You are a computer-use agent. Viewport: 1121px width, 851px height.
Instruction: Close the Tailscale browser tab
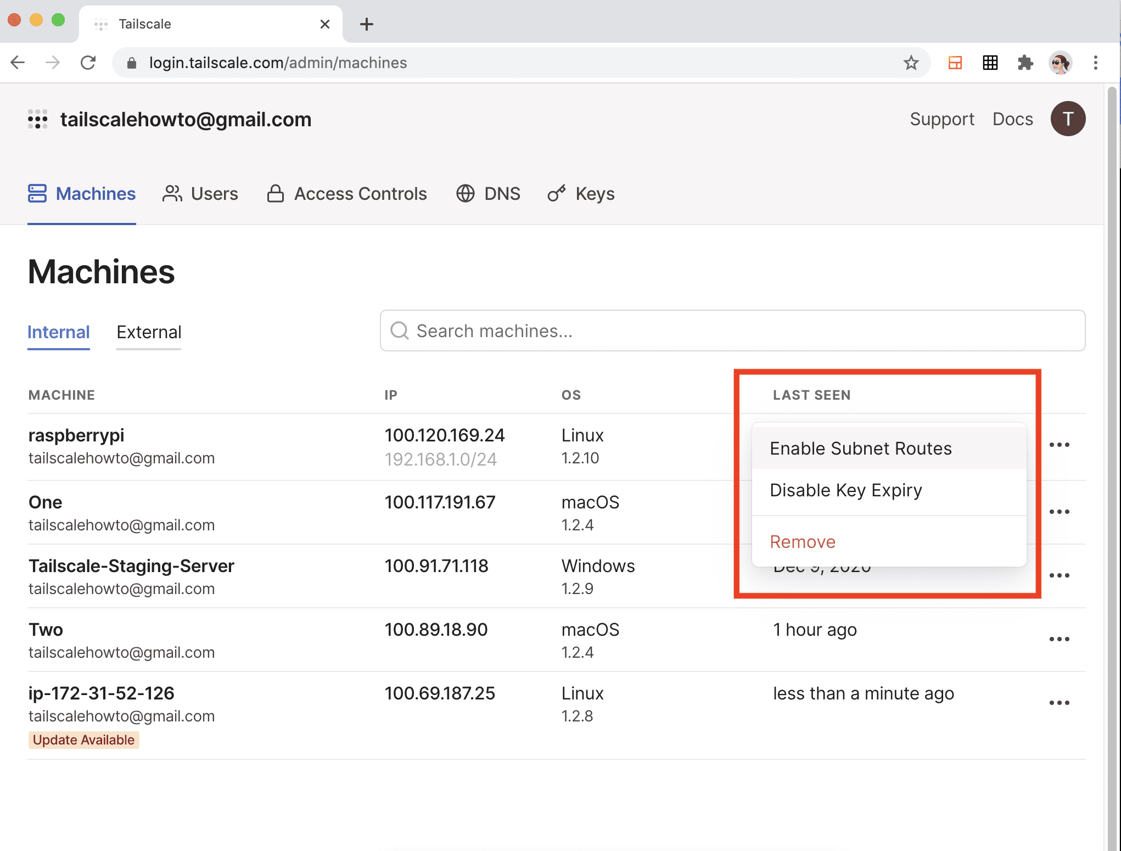[325, 24]
